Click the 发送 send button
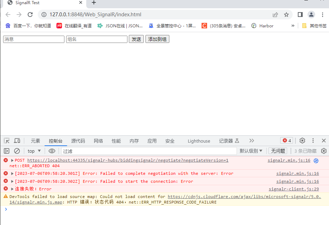 click(136, 39)
